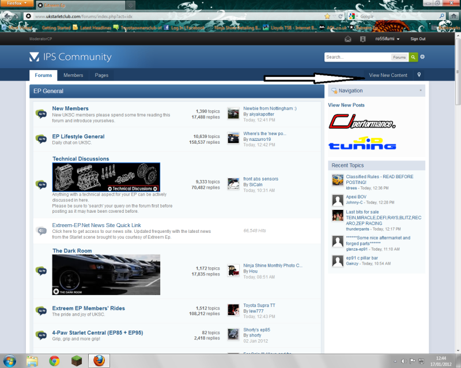Open the EP Lifestyle General forum
This screenshot has width=461, height=368.
78,136
